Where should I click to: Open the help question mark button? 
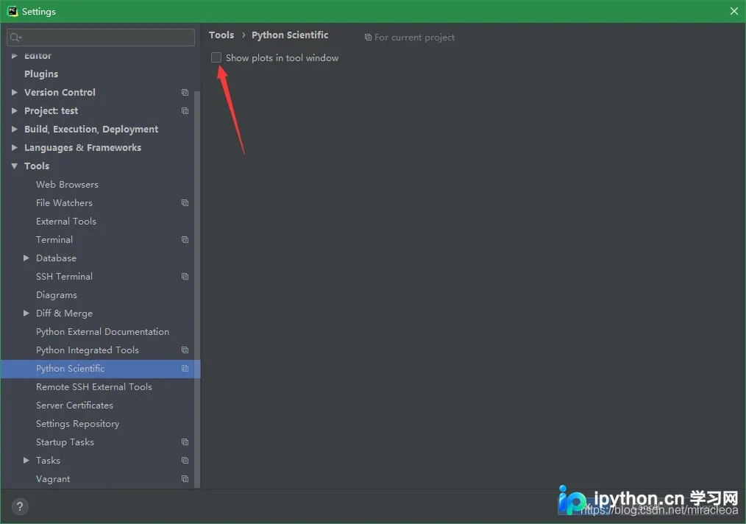(20, 506)
